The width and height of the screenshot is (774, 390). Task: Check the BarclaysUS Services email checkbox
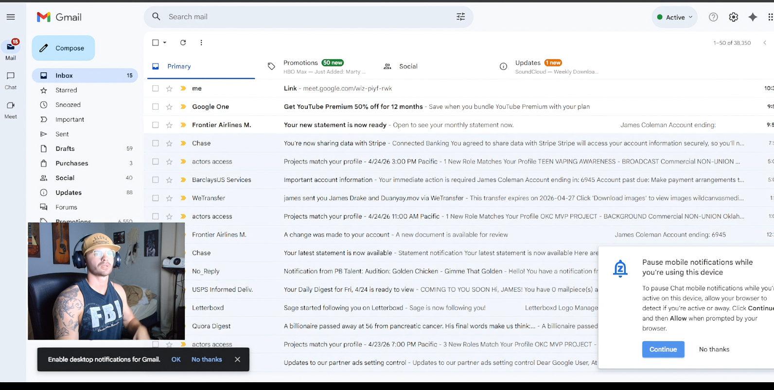point(156,179)
